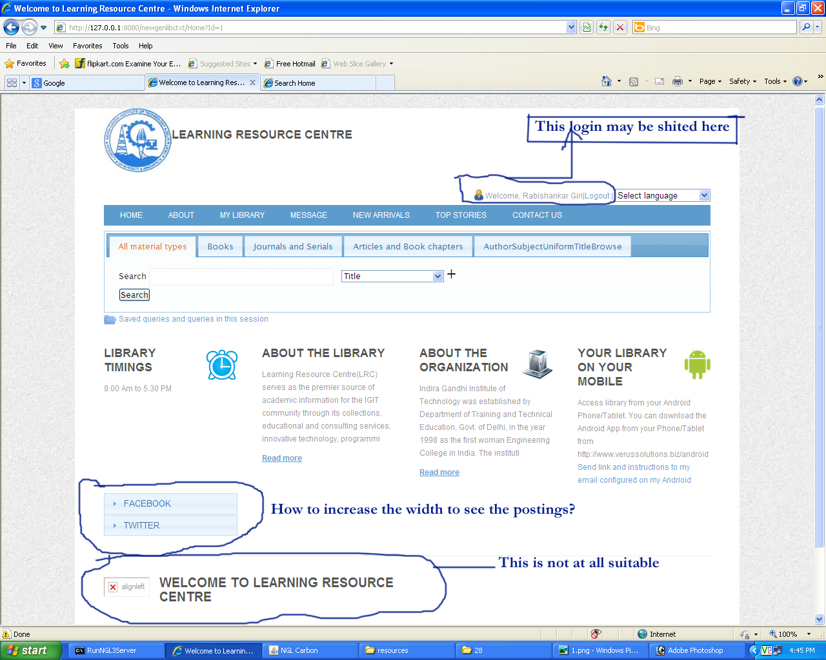The image size is (826, 660).
Task: Click the Windows start button
Action: coord(30,650)
